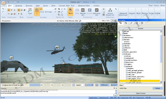Click the Unfreeze All icon

click(x=97, y=10)
